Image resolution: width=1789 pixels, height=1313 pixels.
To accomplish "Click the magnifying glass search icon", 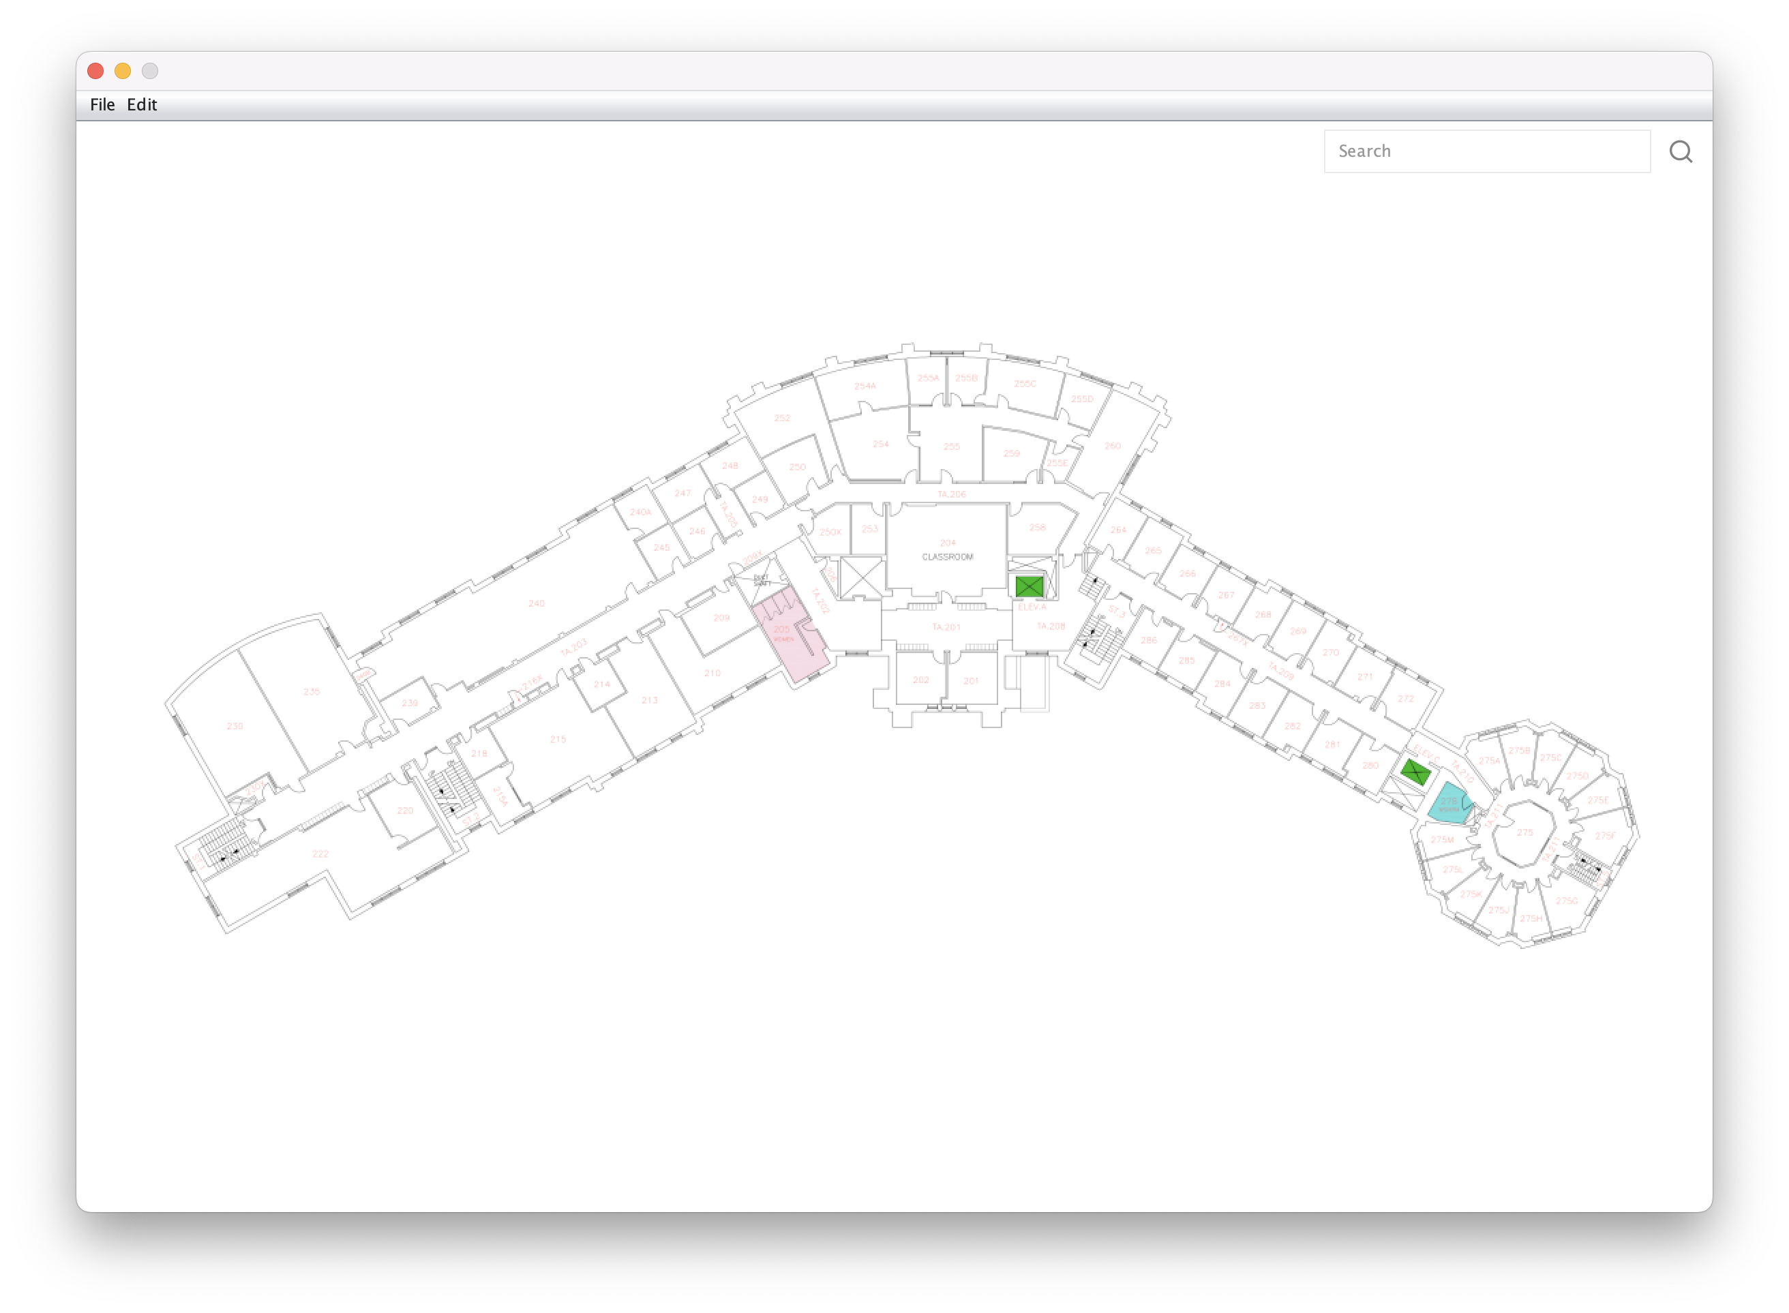I will [x=1680, y=152].
